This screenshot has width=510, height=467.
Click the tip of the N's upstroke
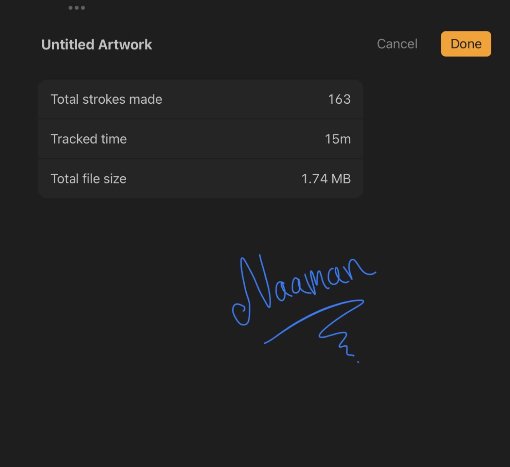click(x=260, y=255)
